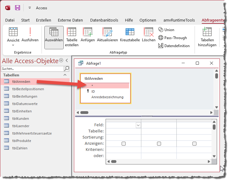Toggle Anzeigen checkbox in third column
This screenshot has height=182, width=230.
pyautogui.click(x=194, y=144)
